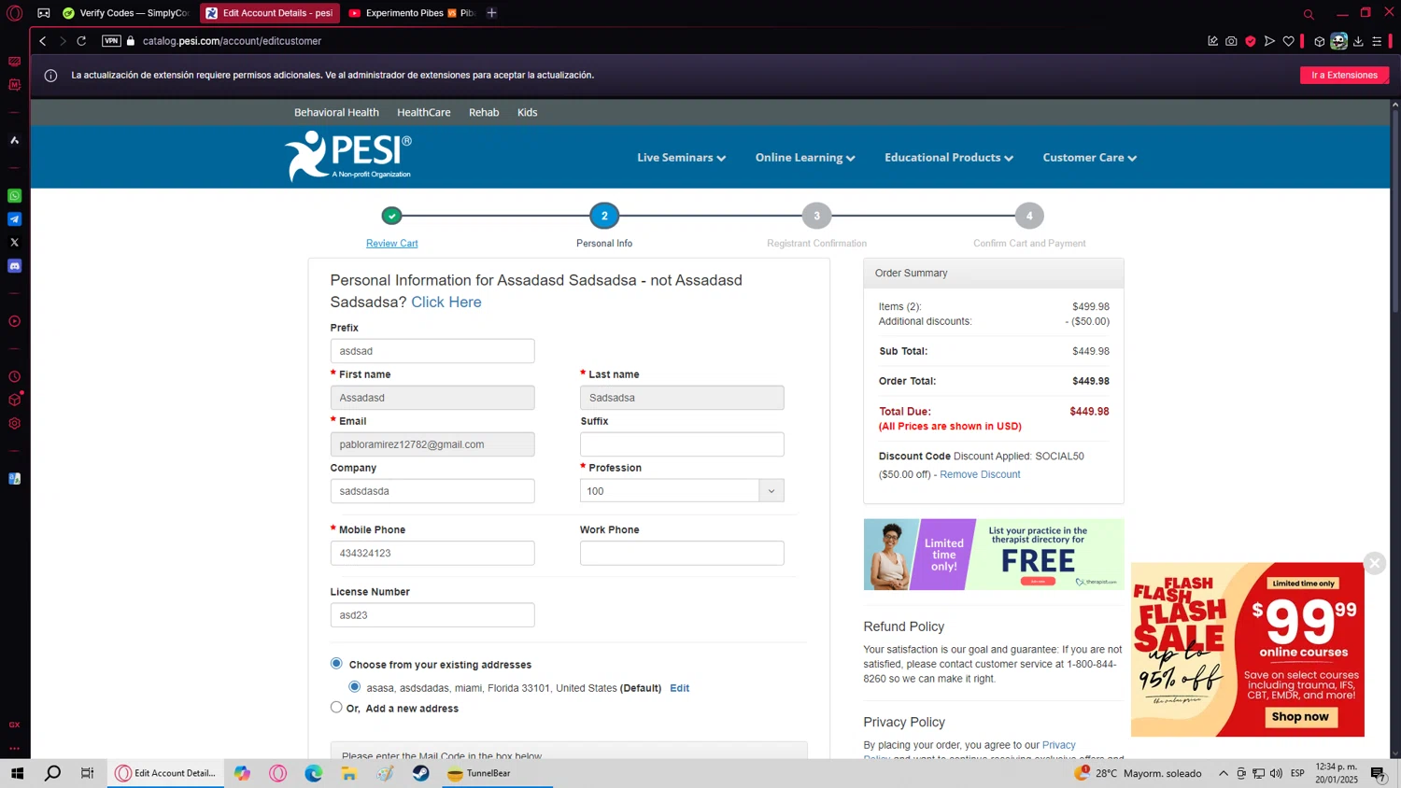1401x788 pixels.
Task: Open Behavioral Health section
Action: pyautogui.click(x=336, y=112)
